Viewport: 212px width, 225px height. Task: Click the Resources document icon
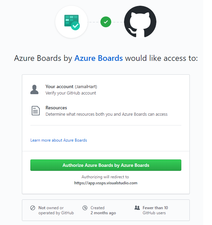(35, 111)
